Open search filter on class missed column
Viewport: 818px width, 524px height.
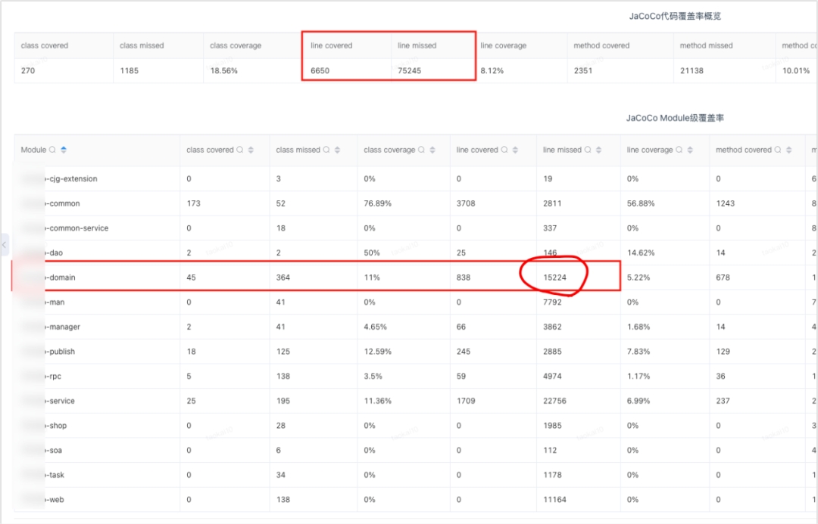pyautogui.click(x=326, y=150)
